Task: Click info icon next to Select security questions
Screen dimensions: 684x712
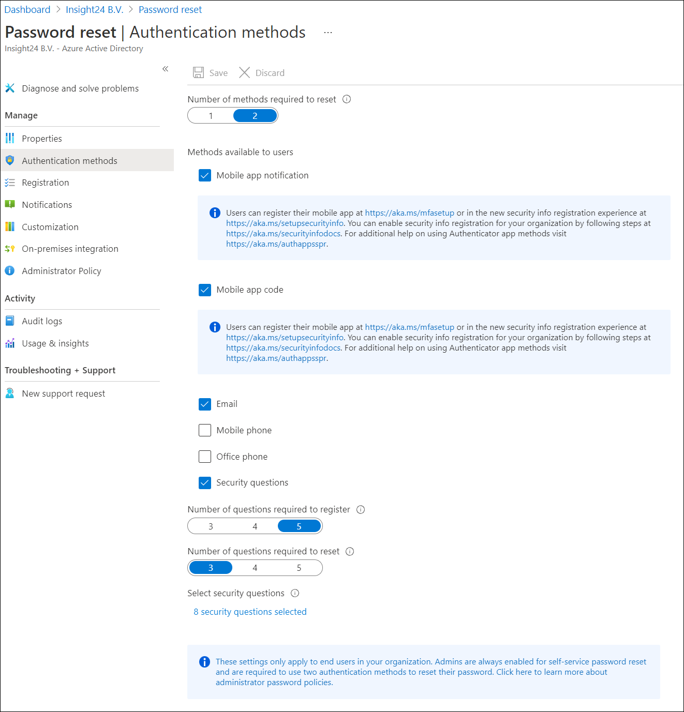Action: point(295,593)
